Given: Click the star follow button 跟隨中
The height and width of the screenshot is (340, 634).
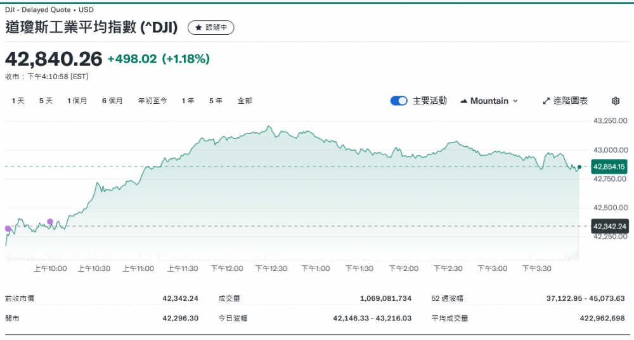Looking at the screenshot, I should coord(211,28).
